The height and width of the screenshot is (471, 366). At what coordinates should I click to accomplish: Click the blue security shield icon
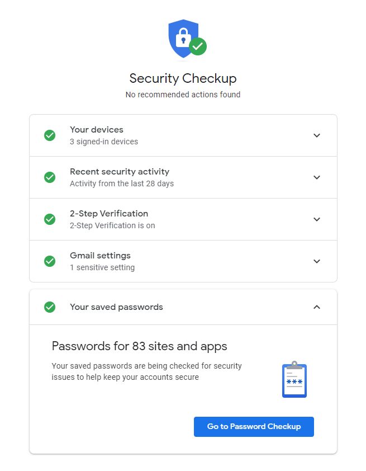click(x=184, y=38)
